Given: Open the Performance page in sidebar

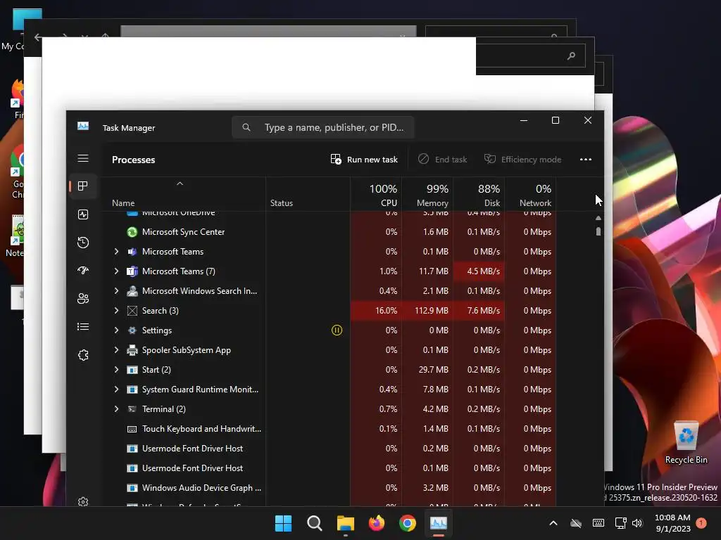Looking at the screenshot, I should point(83,214).
